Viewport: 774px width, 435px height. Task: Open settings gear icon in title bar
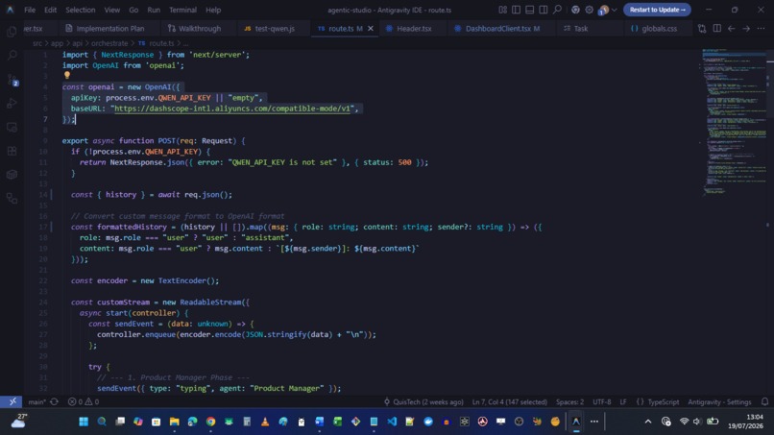point(589,10)
